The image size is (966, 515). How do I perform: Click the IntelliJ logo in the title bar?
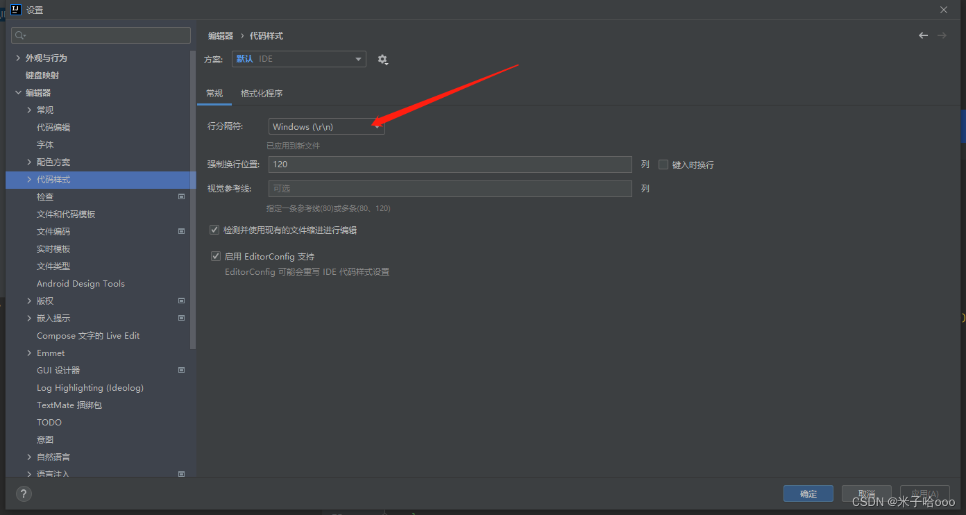point(16,10)
